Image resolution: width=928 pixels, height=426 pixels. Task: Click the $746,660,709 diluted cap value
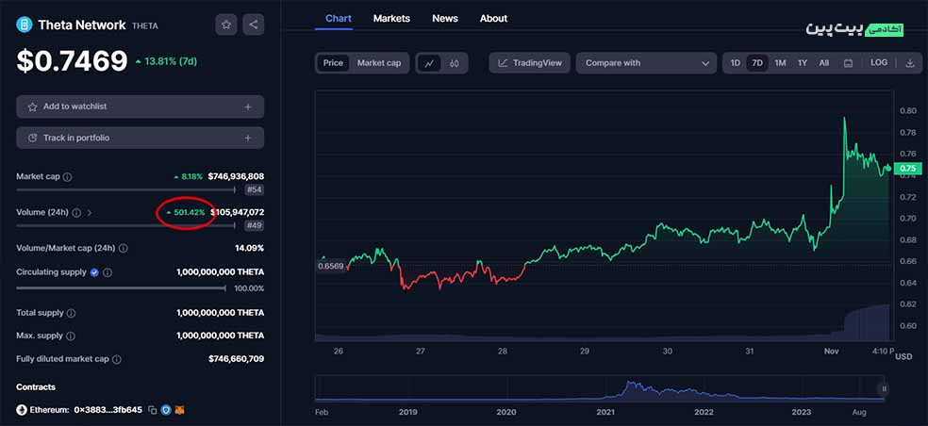coord(236,358)
